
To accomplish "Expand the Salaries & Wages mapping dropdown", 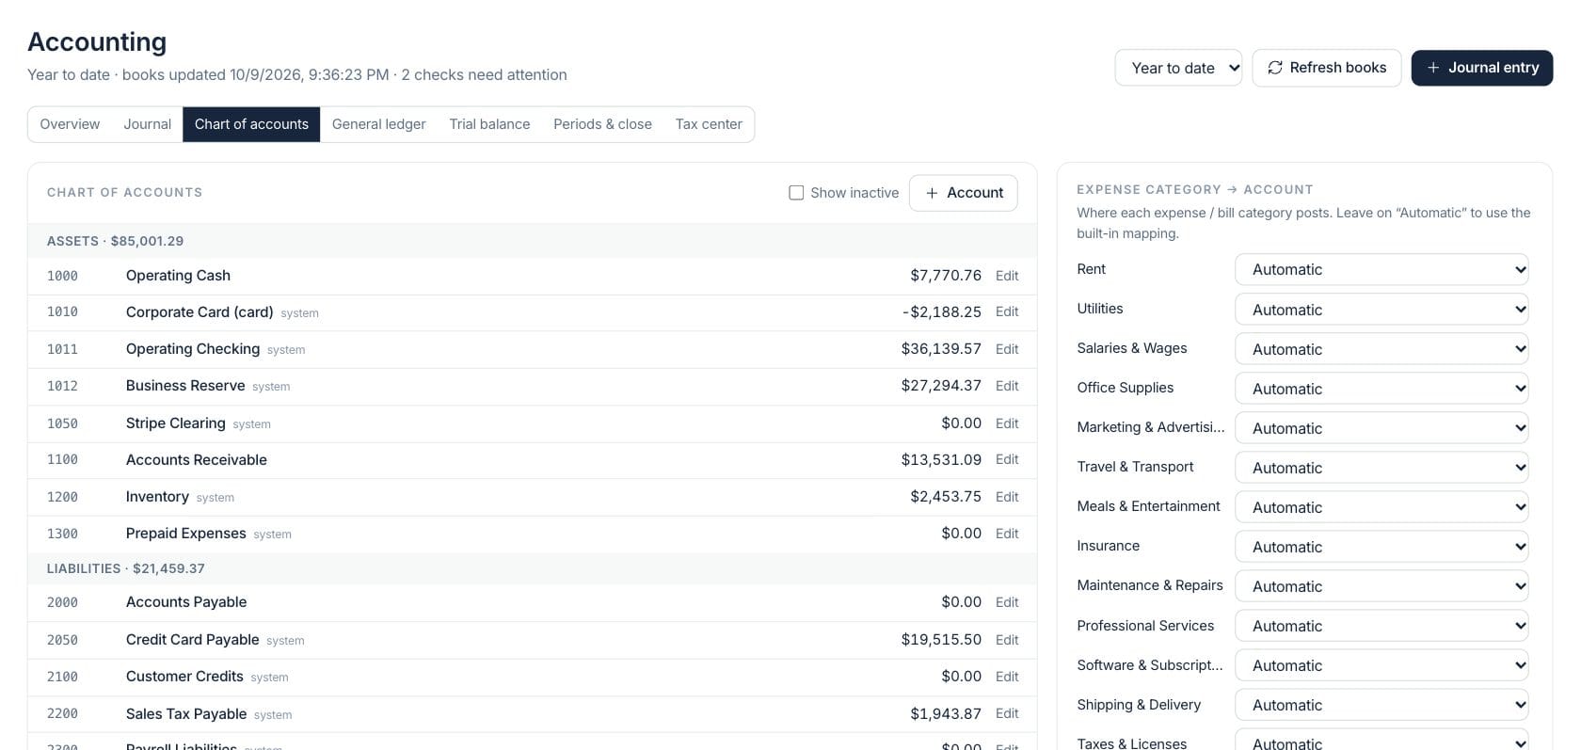I will pyautogui.click(x=1381, y=349).
